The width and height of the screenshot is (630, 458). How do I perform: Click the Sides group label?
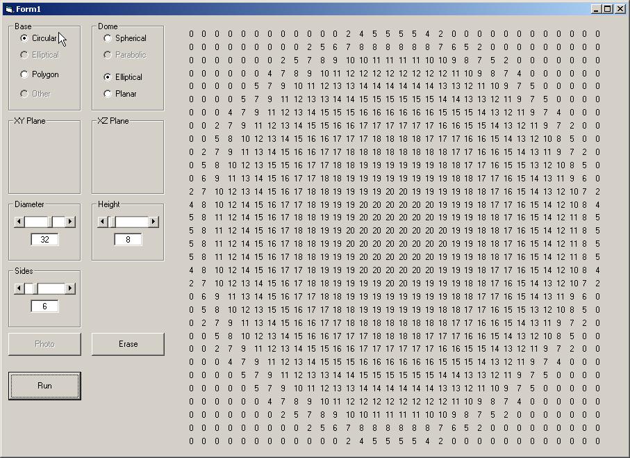[24, 271]
